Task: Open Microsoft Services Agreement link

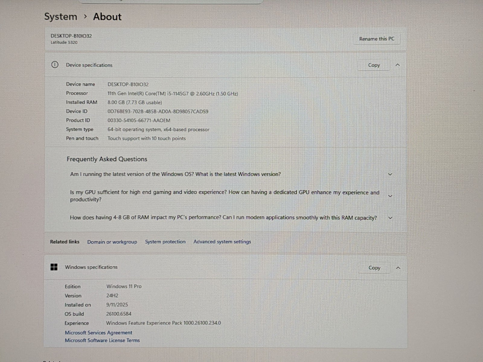Action: pyautogui.click(x=98, y=332)
